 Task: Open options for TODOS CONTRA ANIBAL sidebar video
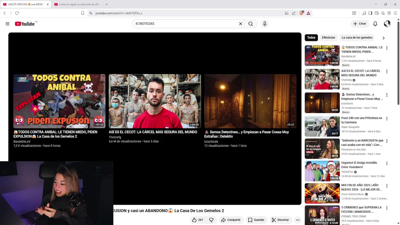pyautogui.click(x=387, y=48)
